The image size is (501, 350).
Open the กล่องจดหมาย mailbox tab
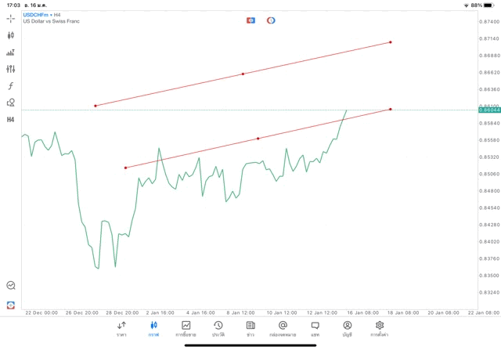[283, 329]
